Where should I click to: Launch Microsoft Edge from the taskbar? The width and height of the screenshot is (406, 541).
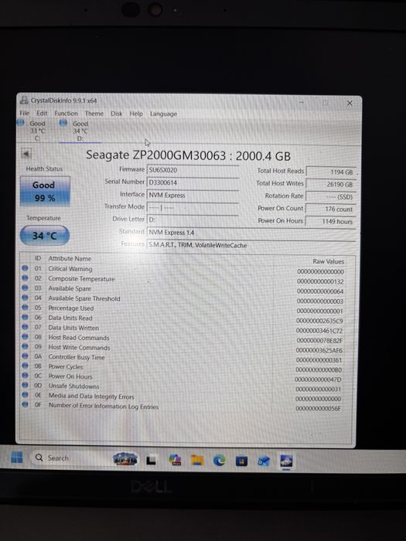[x=219, y=461]
